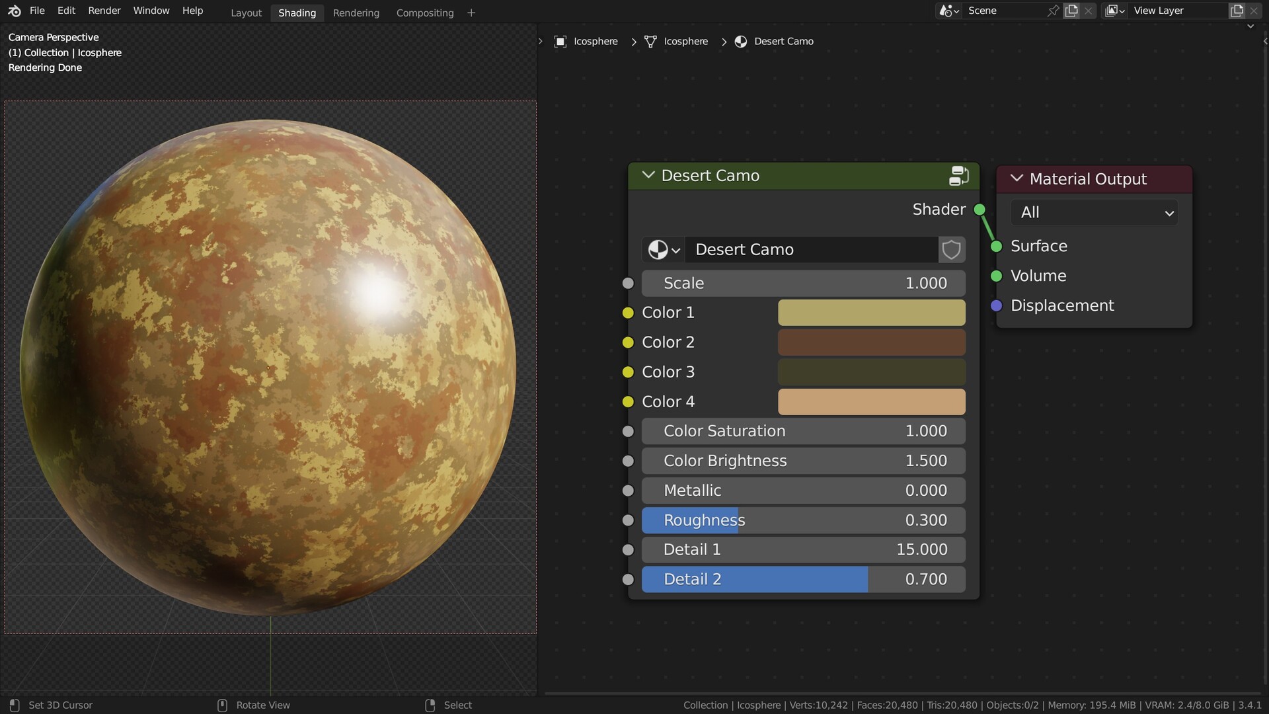Click the material sphere icon before Desert Camo breadcrumb
This screenshot has height=714, width=1269.
740,41
